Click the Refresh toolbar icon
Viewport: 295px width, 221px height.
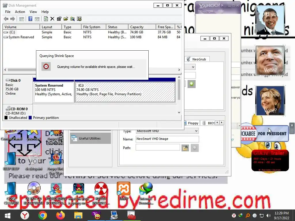46,19
